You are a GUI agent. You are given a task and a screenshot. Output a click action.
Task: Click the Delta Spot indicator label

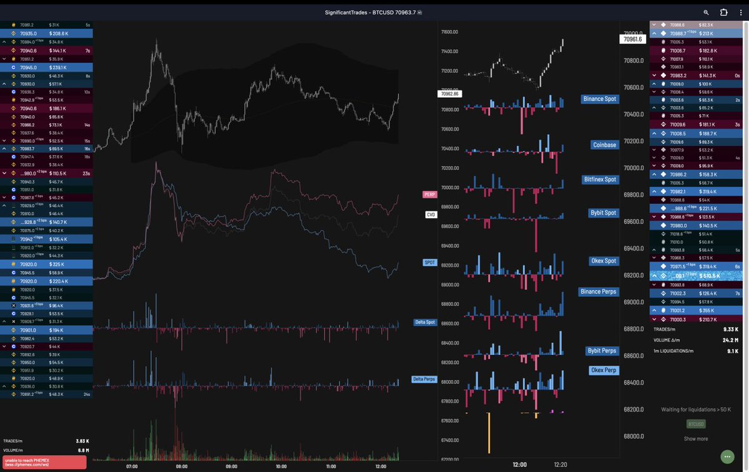(x=424, y=322)
